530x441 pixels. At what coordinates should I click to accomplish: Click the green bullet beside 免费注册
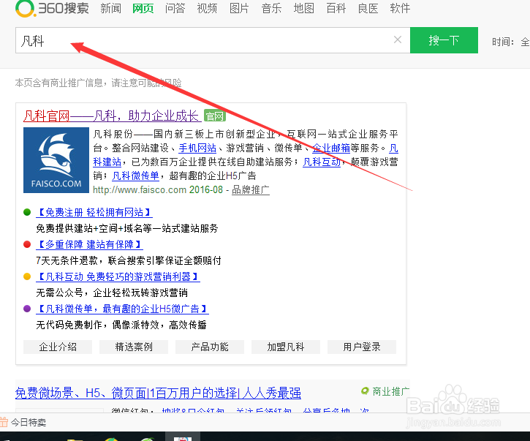coord(27,212)
